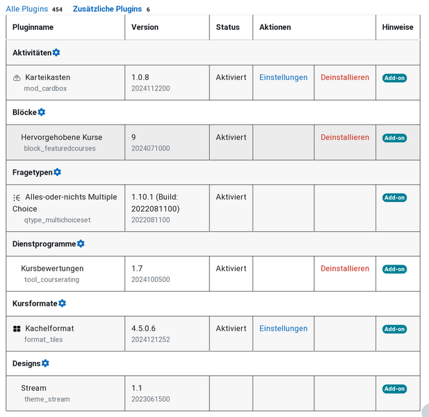Click the Alles-oder-nichts Multiple Choice icon
Viewport: 429px width, 417px height.
(x=17, y=198)
